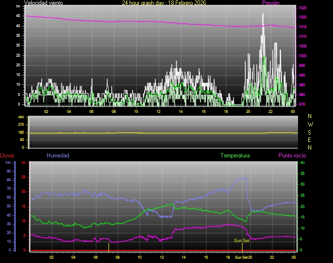Click the yellow Sun Set marker text
Viewport: 333px width, 263px height.
click(242, 240)
